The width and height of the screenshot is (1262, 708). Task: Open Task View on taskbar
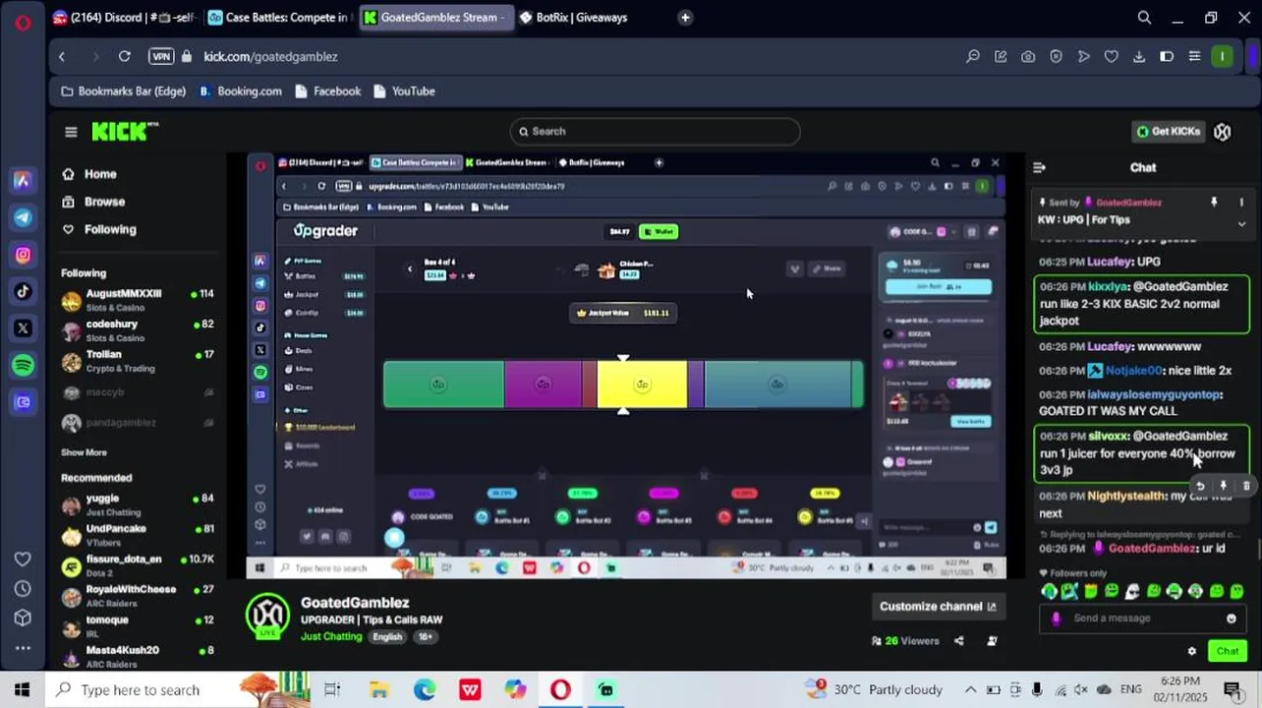[332, 690]
